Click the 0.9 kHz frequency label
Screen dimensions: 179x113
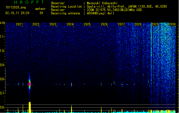[3, 65]
